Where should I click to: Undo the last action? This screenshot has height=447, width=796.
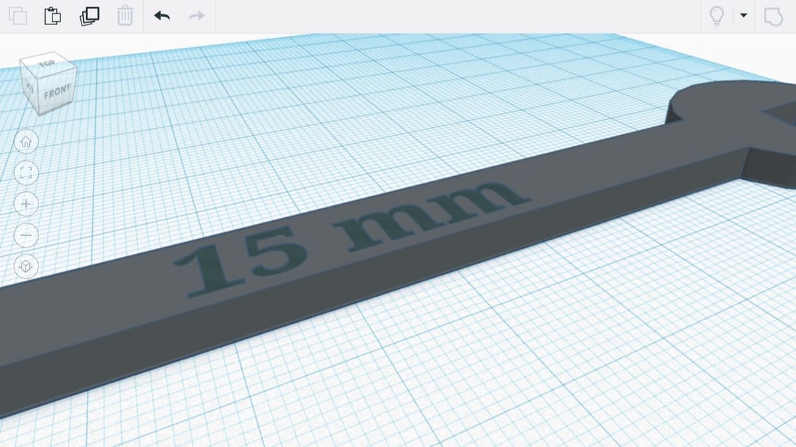point(162,15)
